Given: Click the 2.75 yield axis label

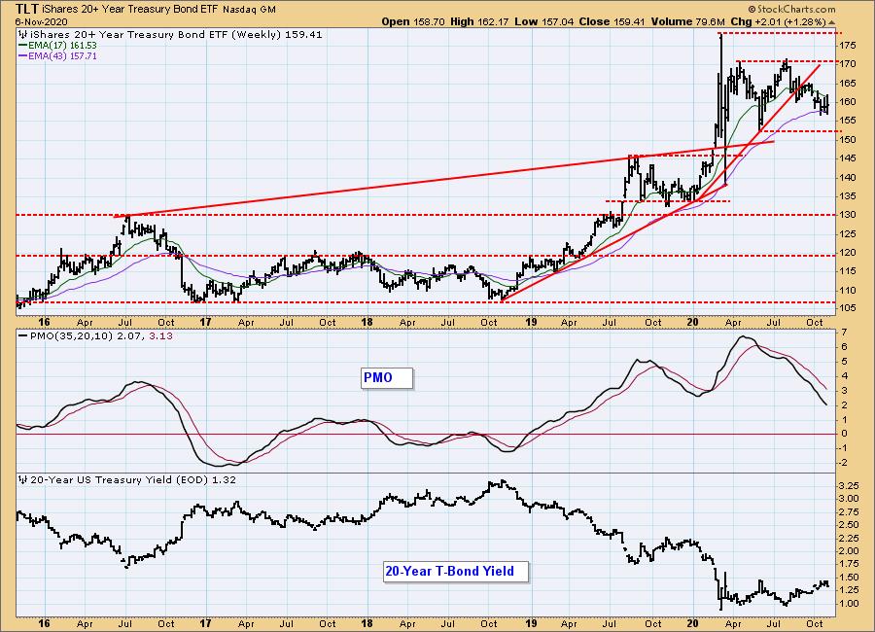Looking at the screenshot, I should point(850,512).
